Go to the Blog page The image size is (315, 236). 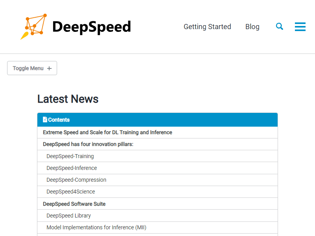252,27
